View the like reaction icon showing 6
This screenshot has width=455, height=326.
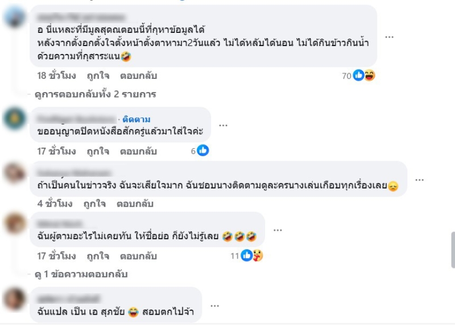pyautogui.click(x=203, y=151)
